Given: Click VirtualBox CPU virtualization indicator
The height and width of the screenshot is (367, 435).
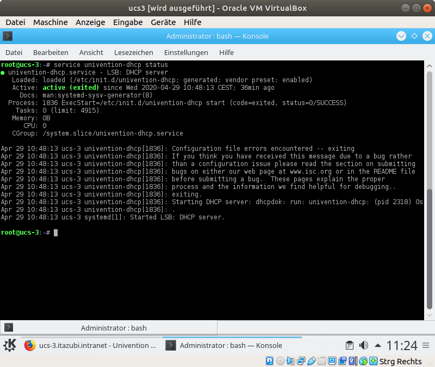Looking at the screenshot, I should [x=352, y=361].
